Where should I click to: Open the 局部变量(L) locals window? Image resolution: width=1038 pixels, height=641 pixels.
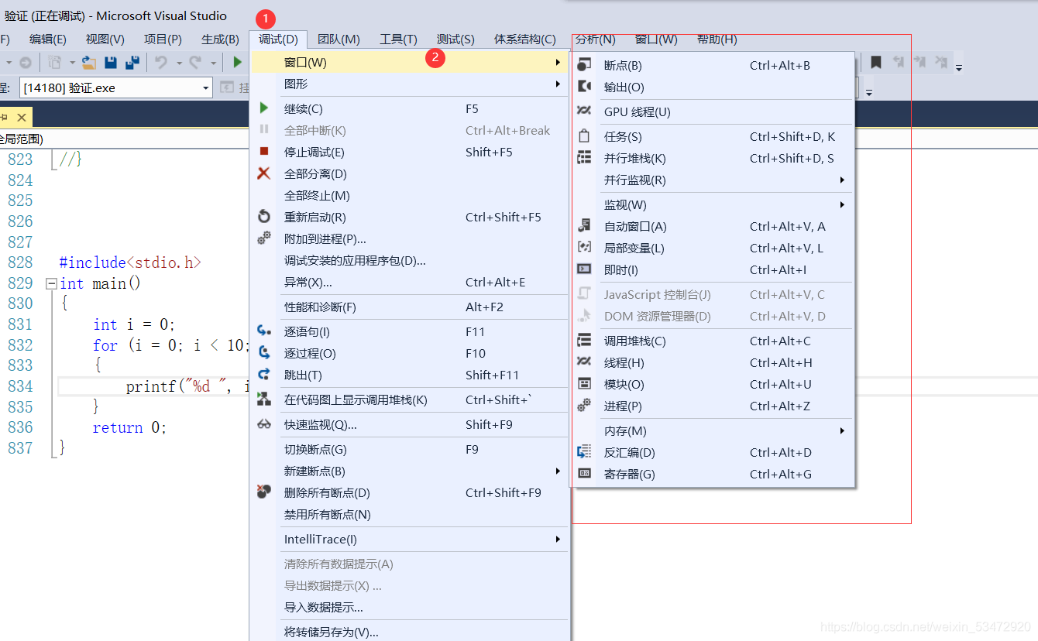[x=713, y=249]
